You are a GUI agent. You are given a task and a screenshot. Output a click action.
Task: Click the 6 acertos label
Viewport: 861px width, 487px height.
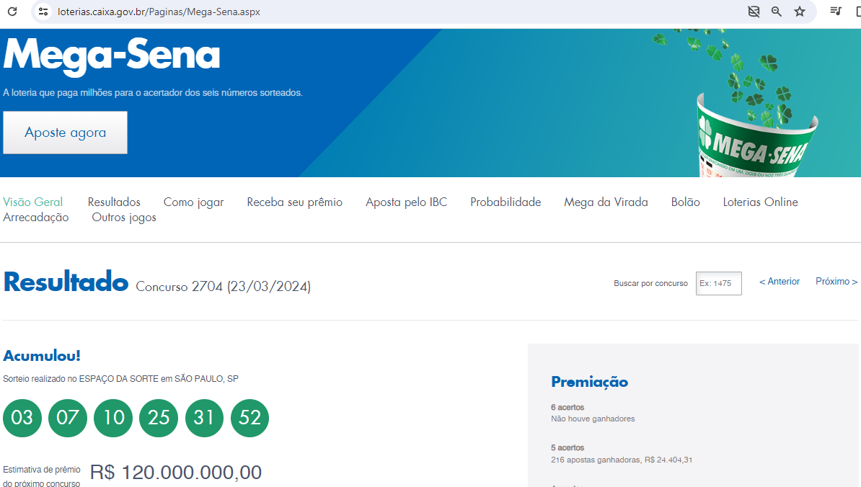pos(568,408)
